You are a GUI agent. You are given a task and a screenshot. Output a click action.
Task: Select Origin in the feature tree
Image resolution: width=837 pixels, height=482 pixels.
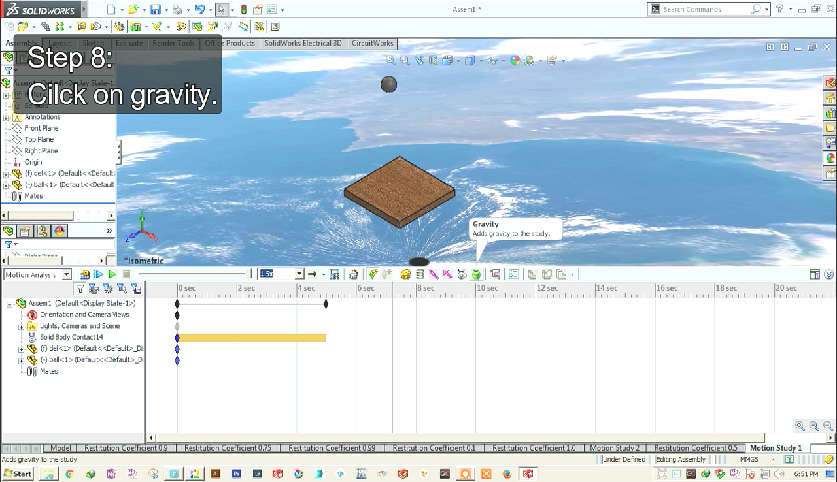pos(33,162)
